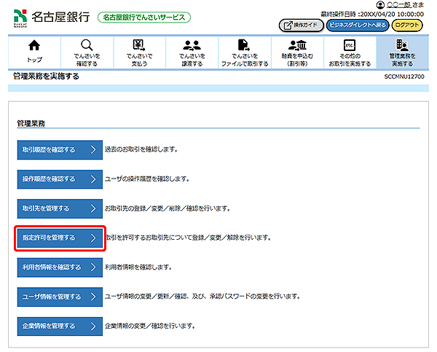Viewport: 437px width, 352px height.
Task: Click 操作履歴を確認する button
Action: point(60,179)
